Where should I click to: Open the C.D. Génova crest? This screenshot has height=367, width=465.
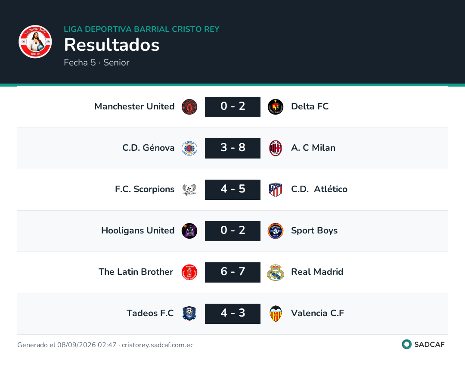click(x=189, y=148)
